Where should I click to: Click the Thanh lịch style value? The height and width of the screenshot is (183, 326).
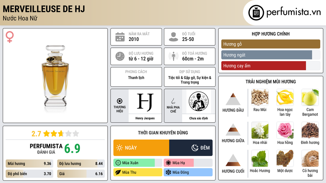(x=136, y=78)
